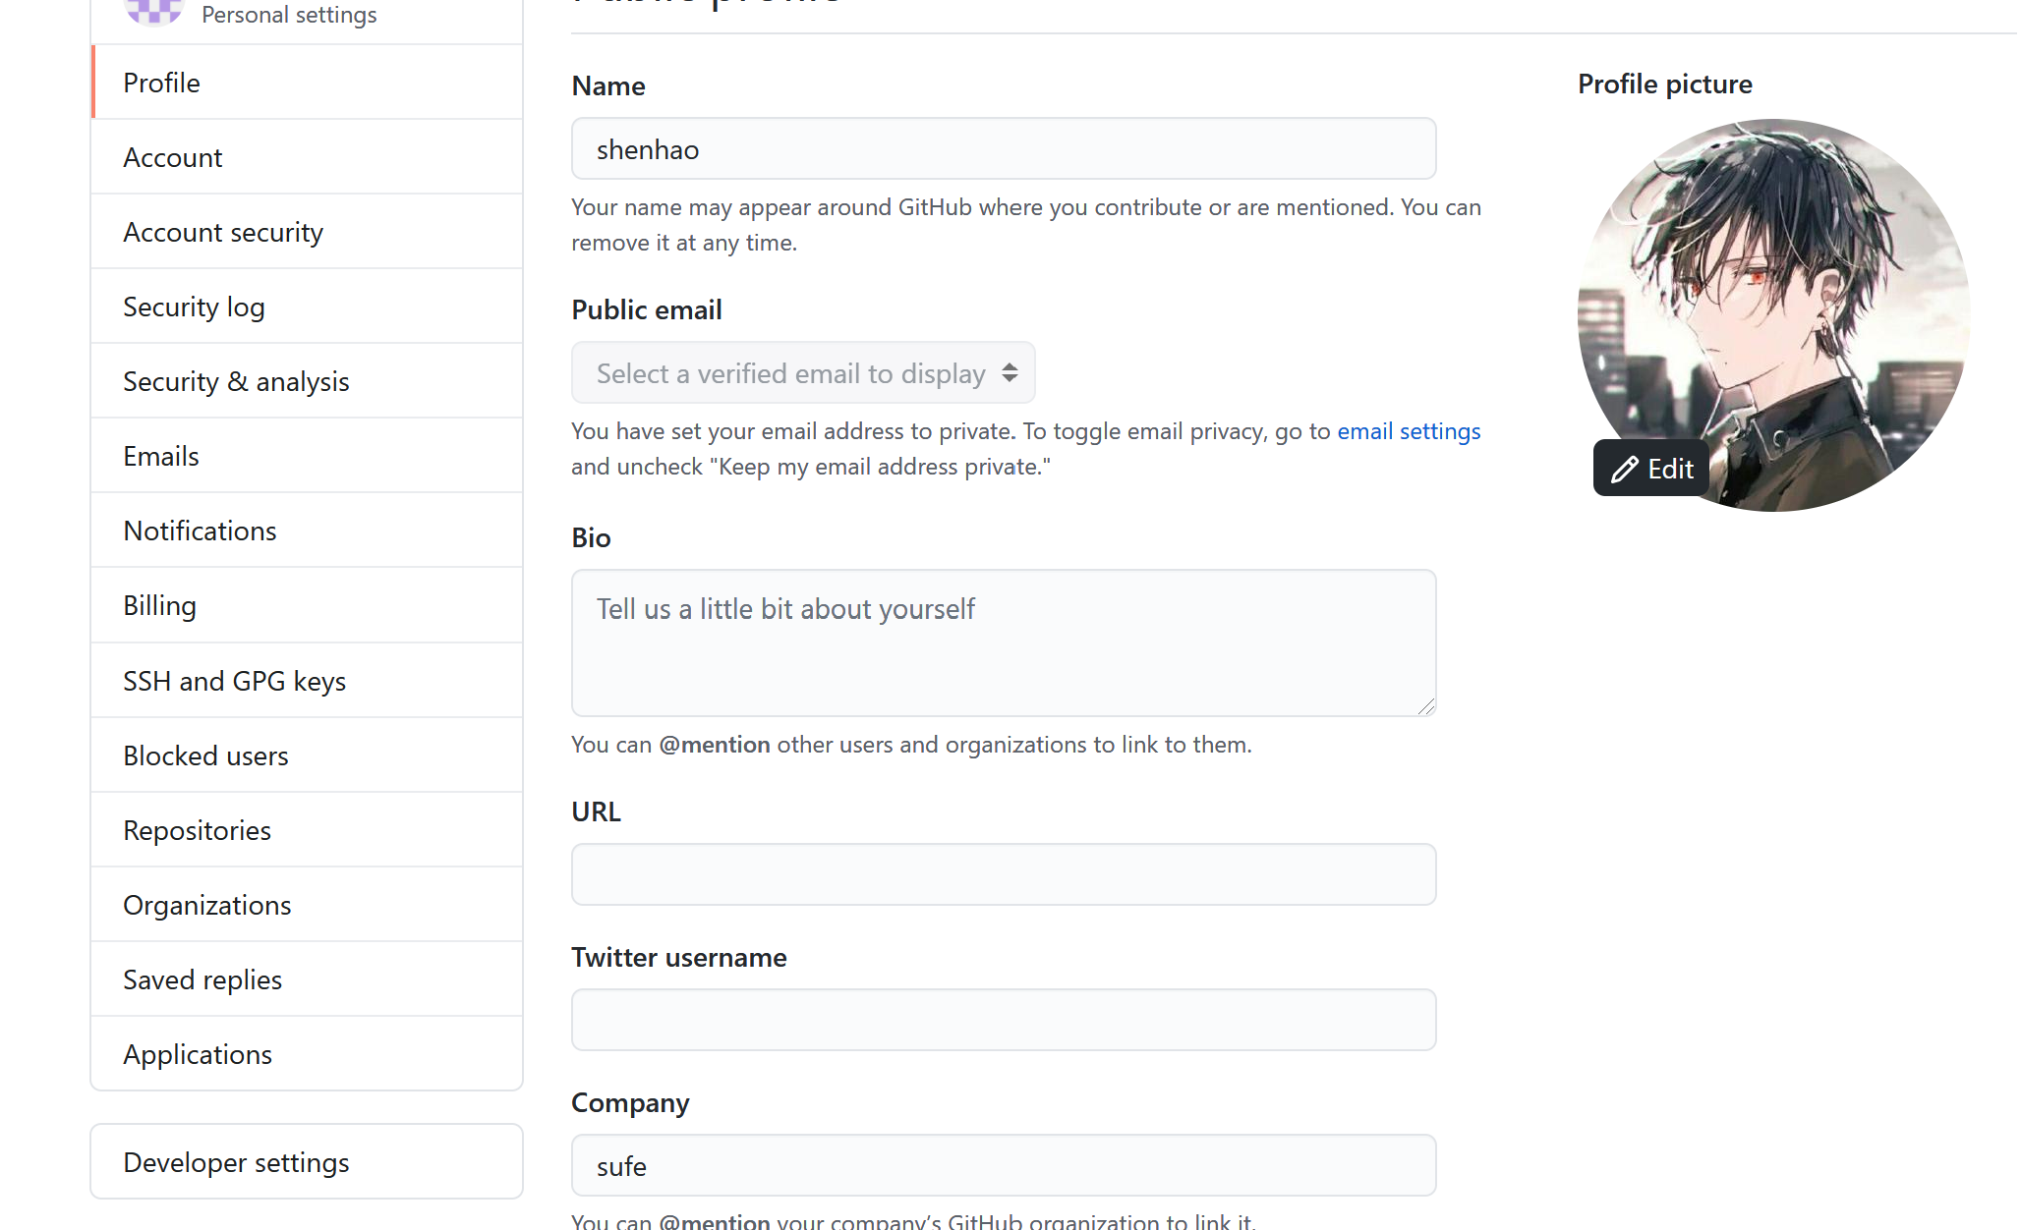Open Emails settings
Viewport: 2021px width, 1230px height.
coord(161,456)
